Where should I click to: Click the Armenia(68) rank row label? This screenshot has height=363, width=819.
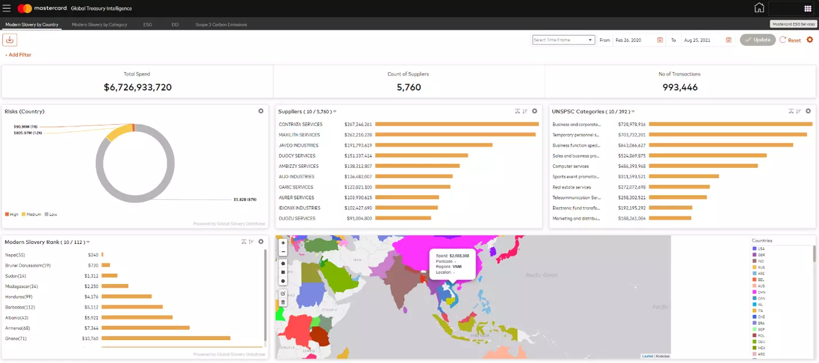18,328
